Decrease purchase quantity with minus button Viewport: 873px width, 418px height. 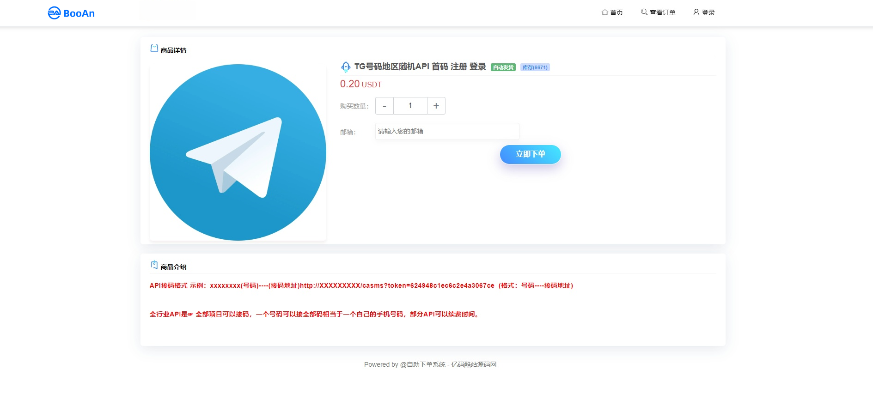(x=385, y=106)
